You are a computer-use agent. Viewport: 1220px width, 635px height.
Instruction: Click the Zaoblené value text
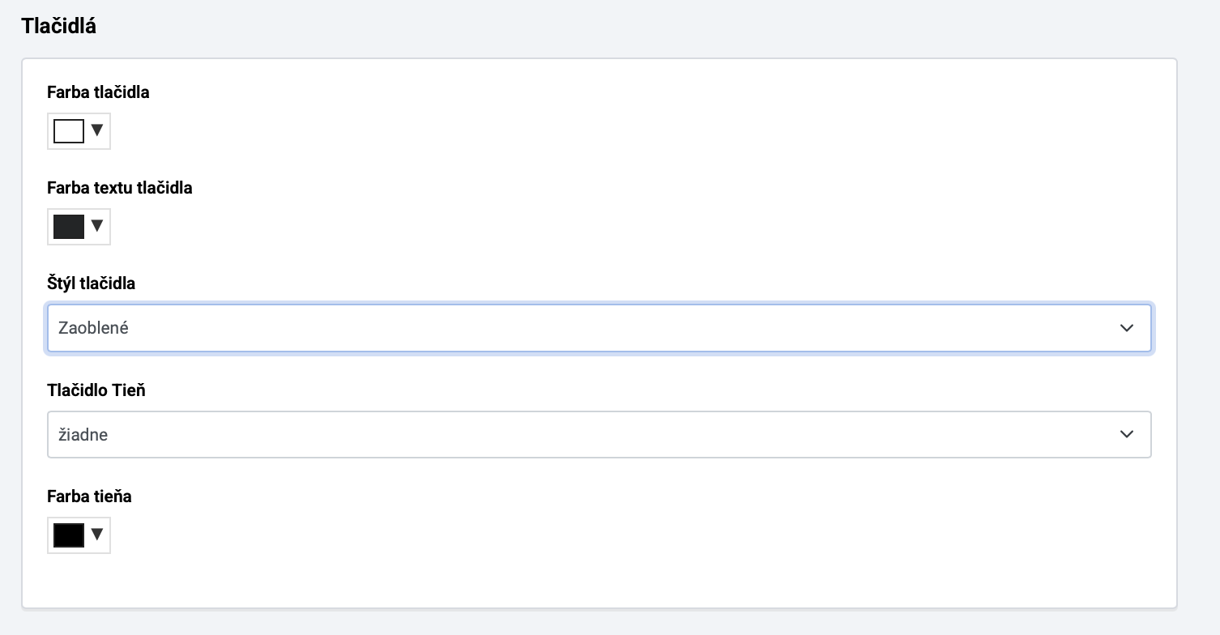[93, 328]
